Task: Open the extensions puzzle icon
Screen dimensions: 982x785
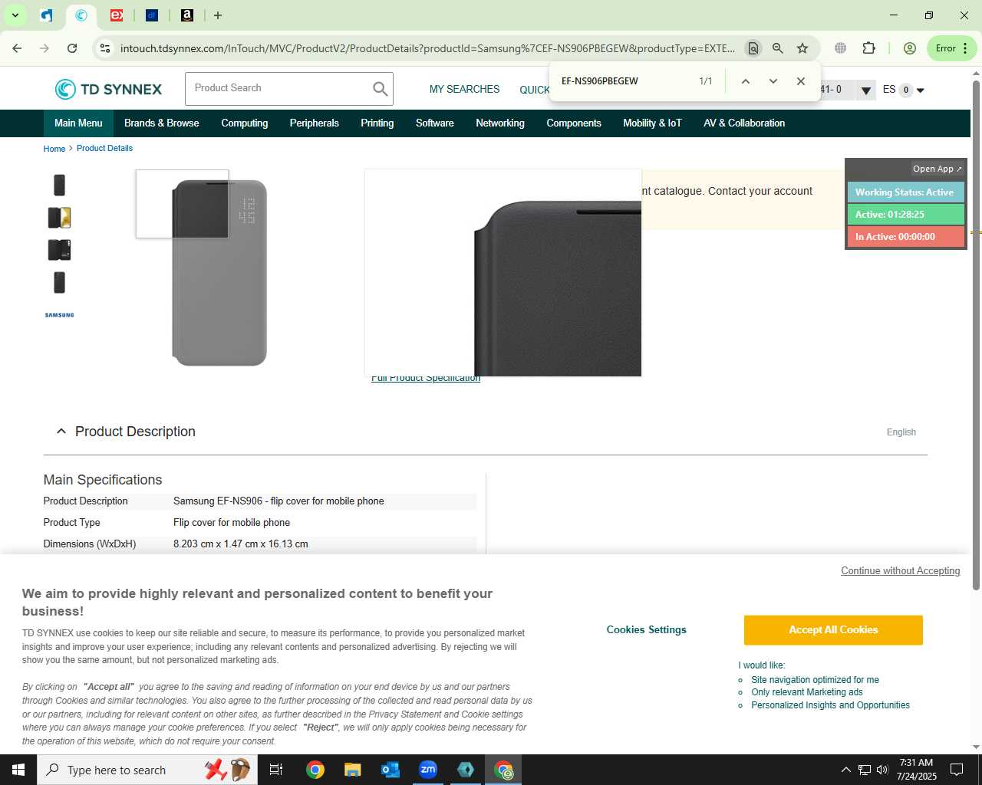Action: click(x=868, y=48)
